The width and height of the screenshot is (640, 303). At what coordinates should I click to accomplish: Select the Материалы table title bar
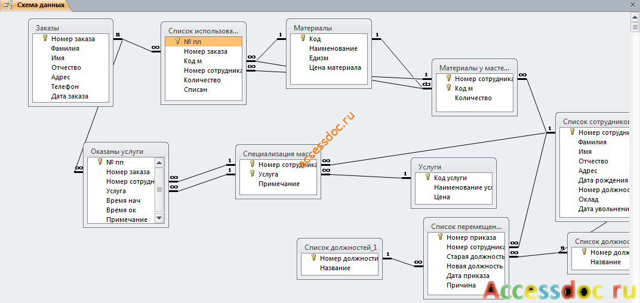328,28
